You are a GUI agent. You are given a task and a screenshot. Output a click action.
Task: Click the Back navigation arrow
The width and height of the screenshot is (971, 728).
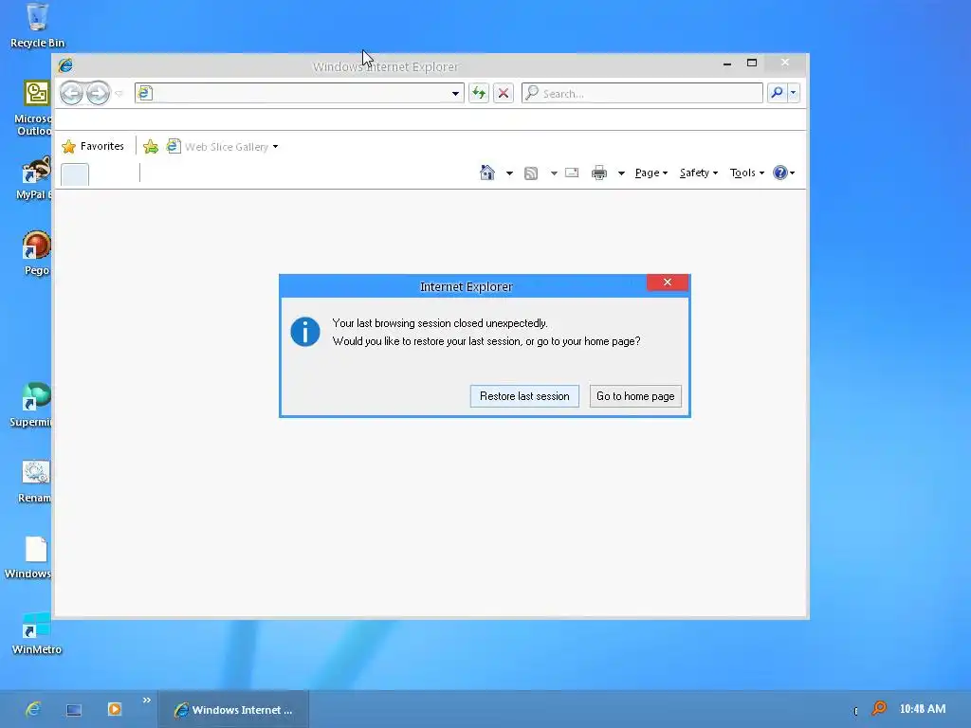(72, 94)
